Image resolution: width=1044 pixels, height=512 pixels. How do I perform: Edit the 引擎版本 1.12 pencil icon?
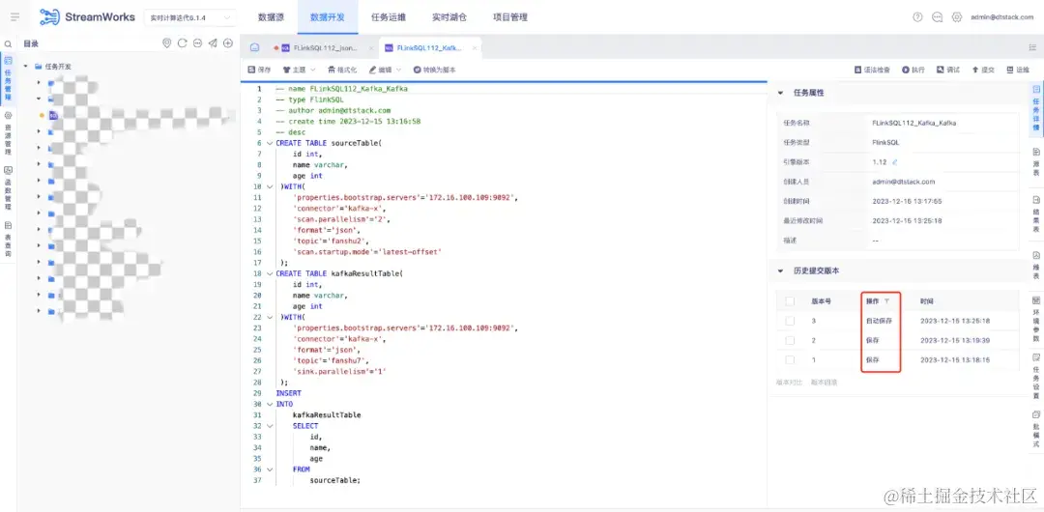[895, 161]
